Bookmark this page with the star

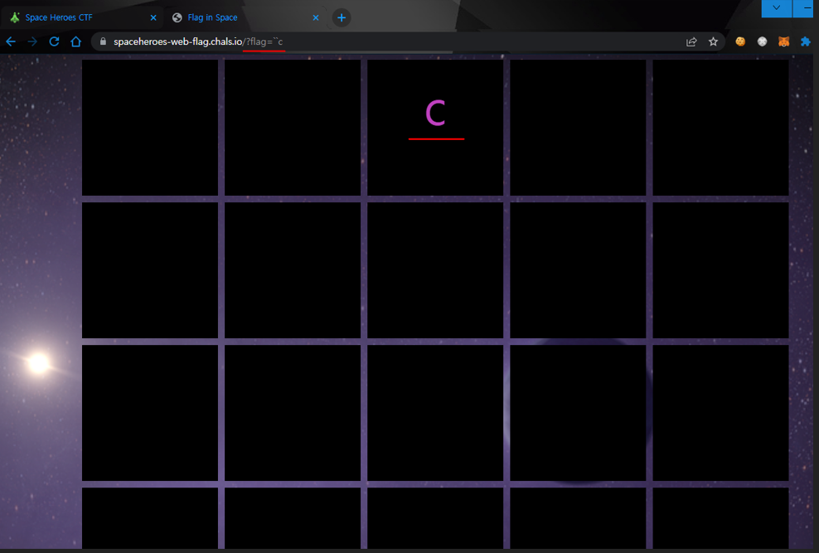pyautogui.click(x=713, y=41)
